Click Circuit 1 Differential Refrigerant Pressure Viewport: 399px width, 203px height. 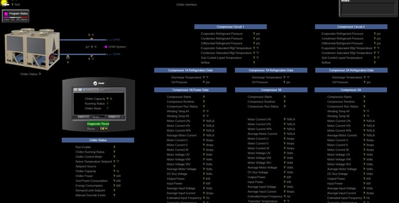(230, 43)
